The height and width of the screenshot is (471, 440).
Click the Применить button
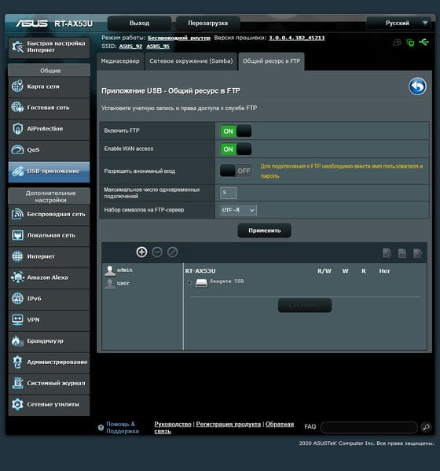[265, 230]
